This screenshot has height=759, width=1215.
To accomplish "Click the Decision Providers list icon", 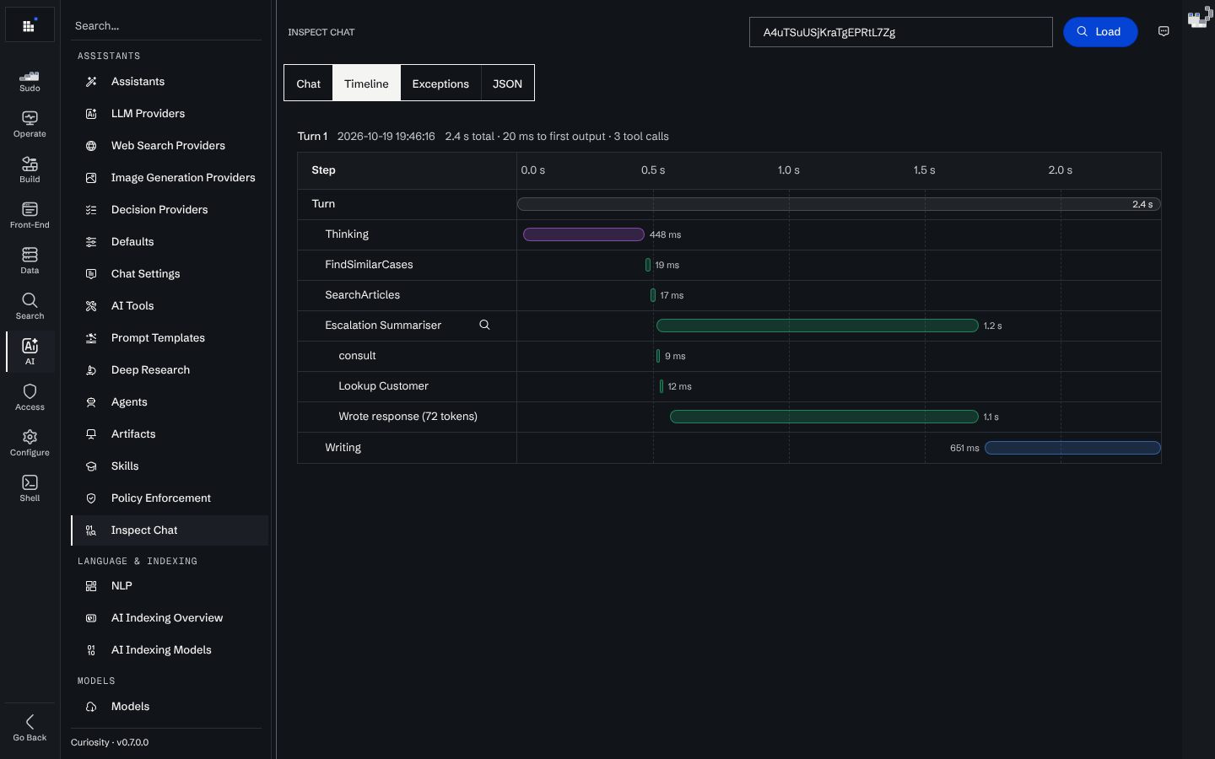I will coord(91,210).
